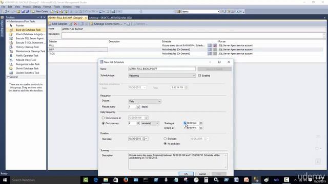Viewport: 328px width, 184px height.
Task: Open Help menu
Action: pyautogui.click(x=77, y=7)
